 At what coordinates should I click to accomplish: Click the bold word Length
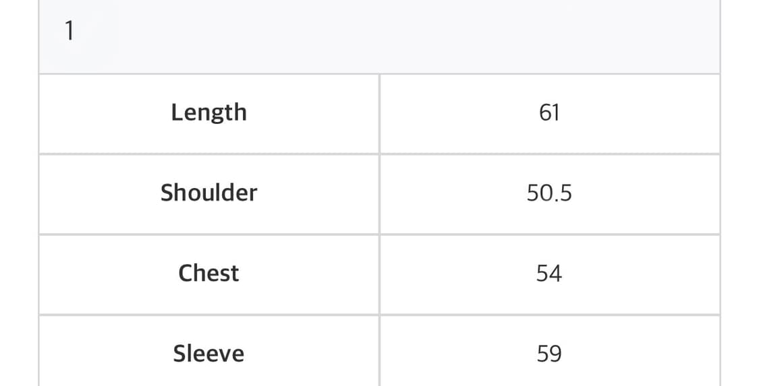[x=209, y=112]
